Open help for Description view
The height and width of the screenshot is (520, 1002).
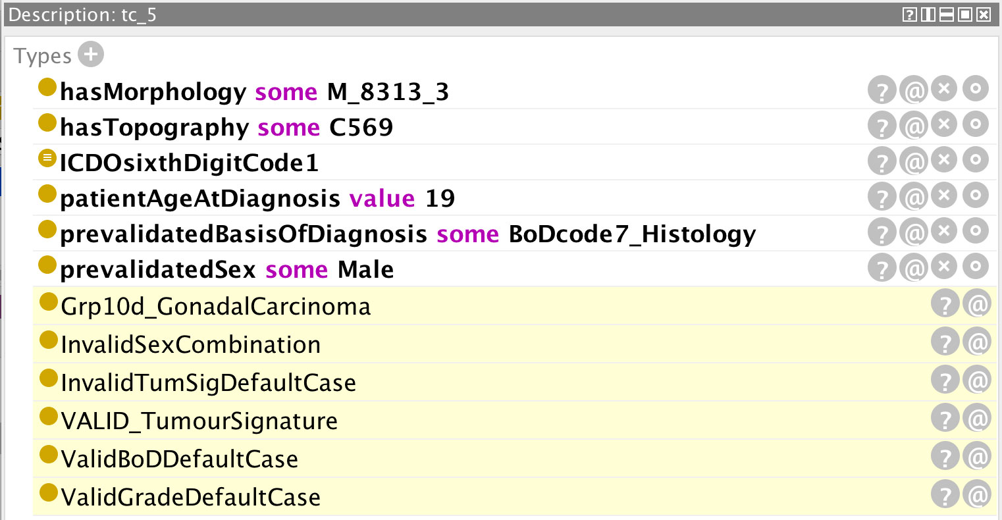909,14
